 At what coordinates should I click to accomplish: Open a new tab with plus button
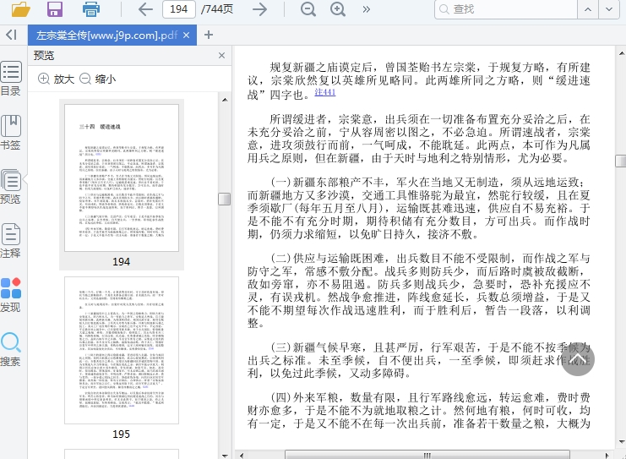(209, 35)
